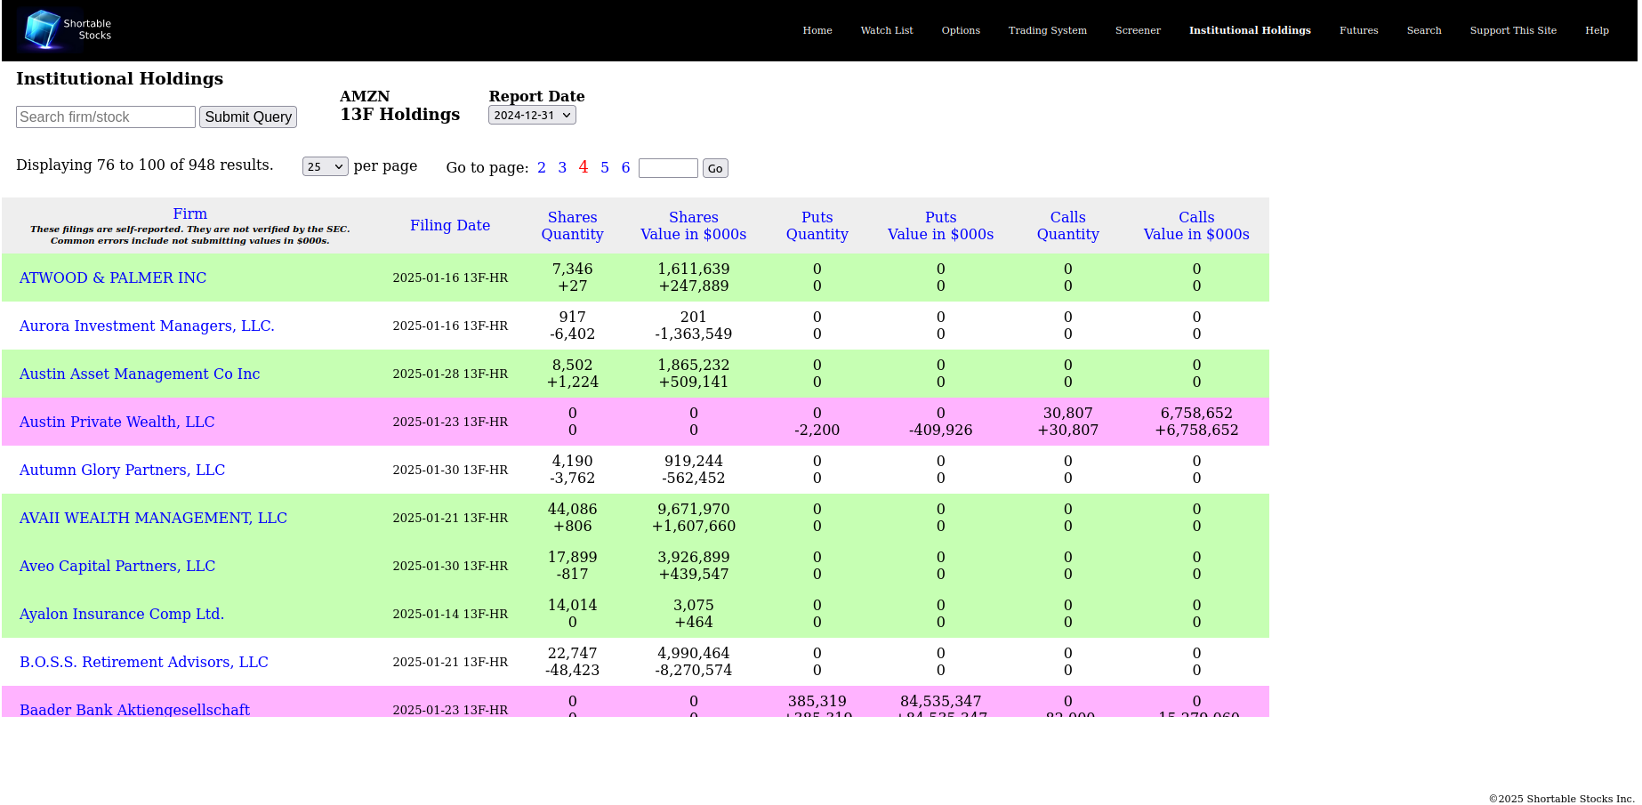Screen dimensions: 1642x805
Task: Click AVAII shares quantity 44,086
Action: pyautogui.click(x=573, y=509)
